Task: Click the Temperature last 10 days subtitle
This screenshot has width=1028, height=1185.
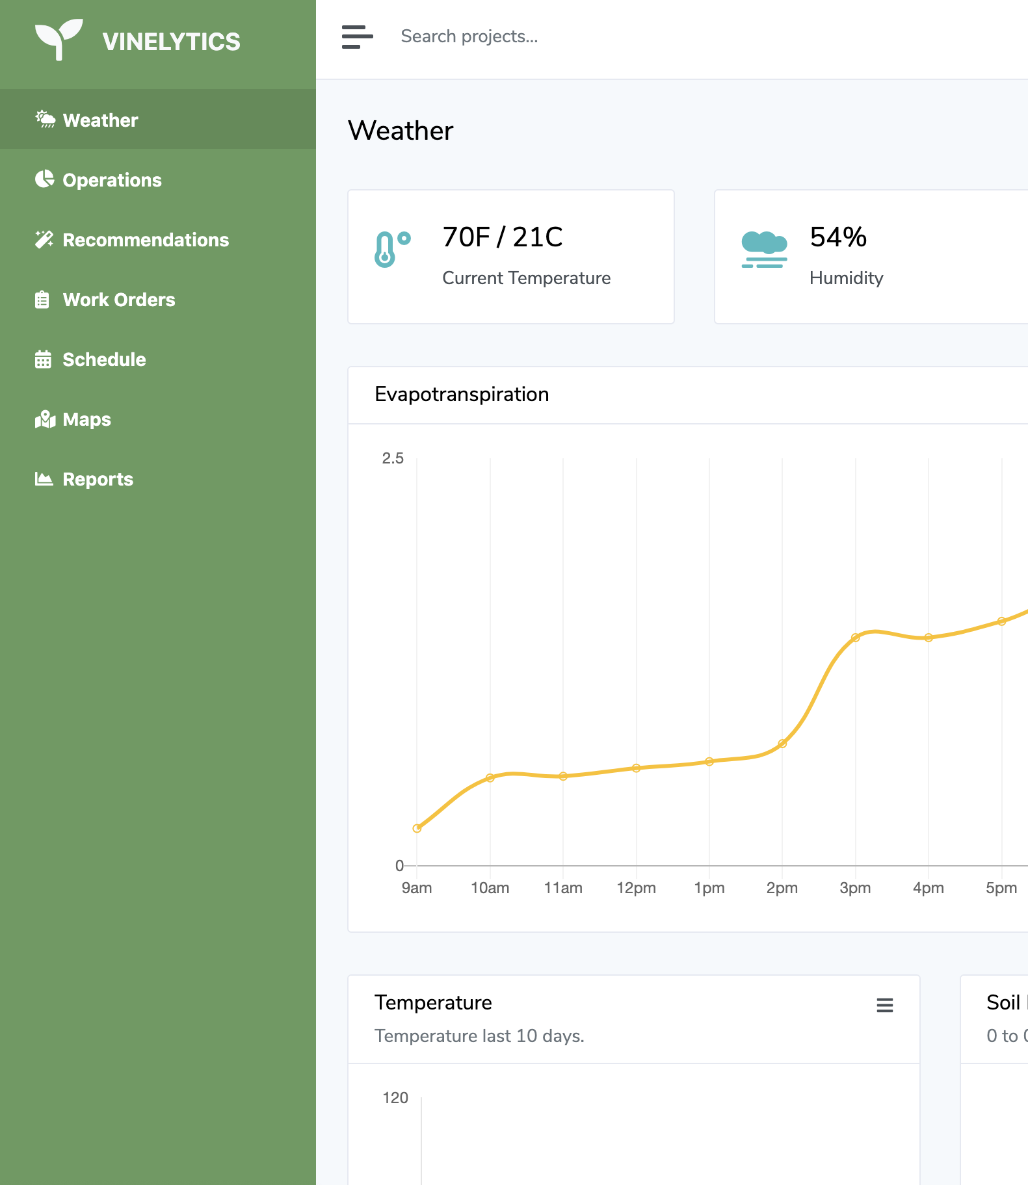Action: [x=479, y=1035]
